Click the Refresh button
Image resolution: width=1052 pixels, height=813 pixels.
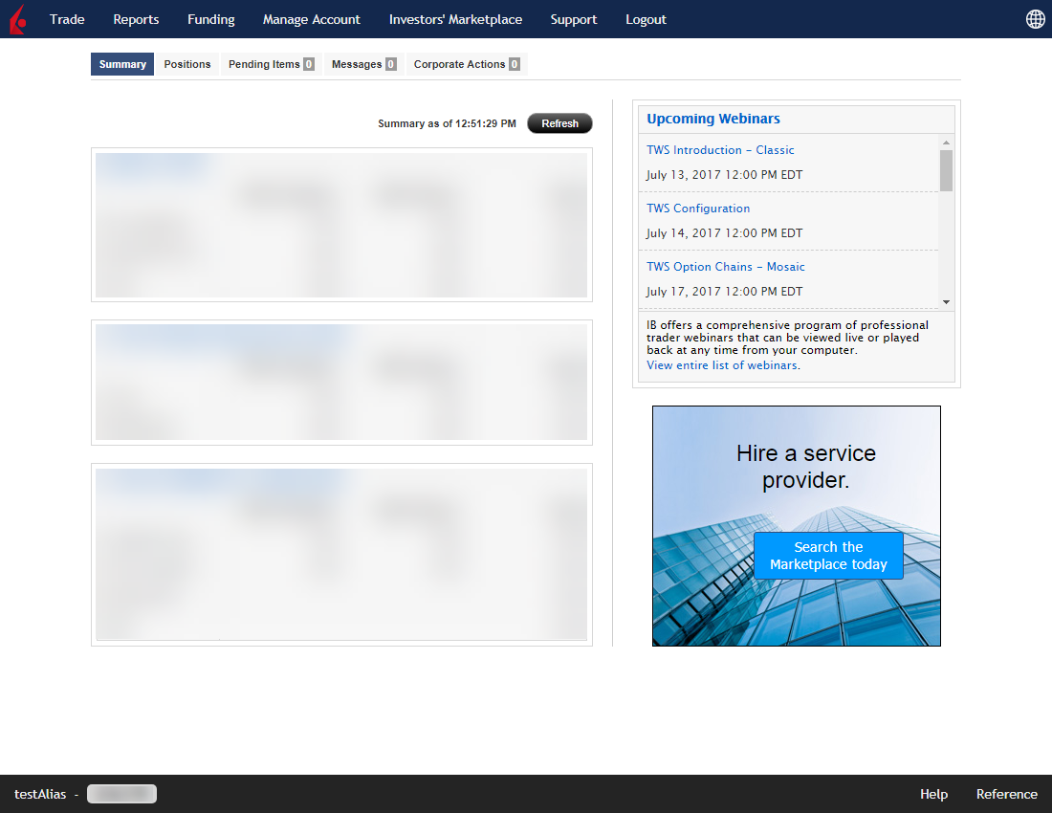(559, 123)
